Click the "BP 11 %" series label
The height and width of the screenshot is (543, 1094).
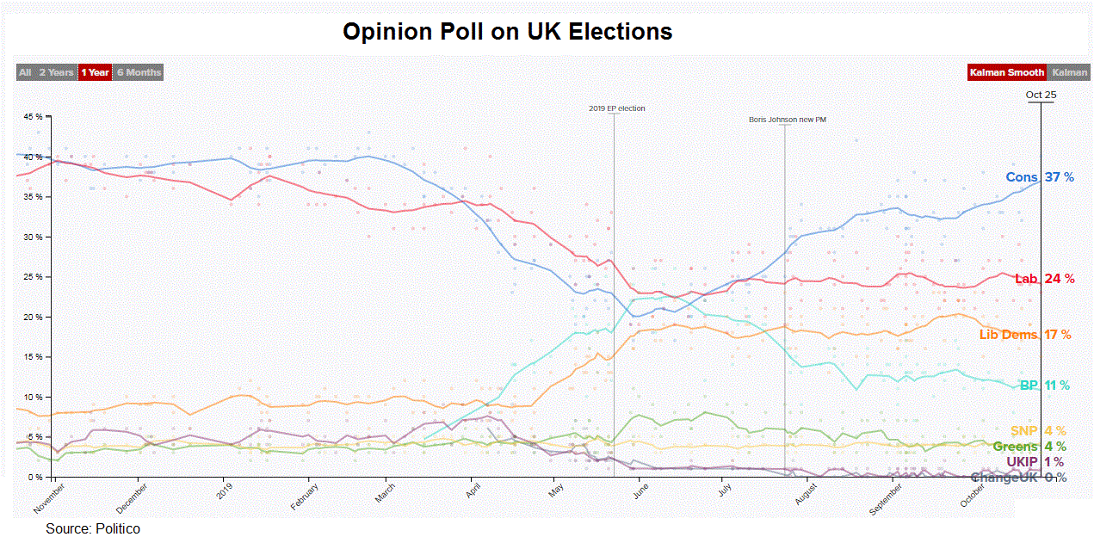click(1045, 386)
